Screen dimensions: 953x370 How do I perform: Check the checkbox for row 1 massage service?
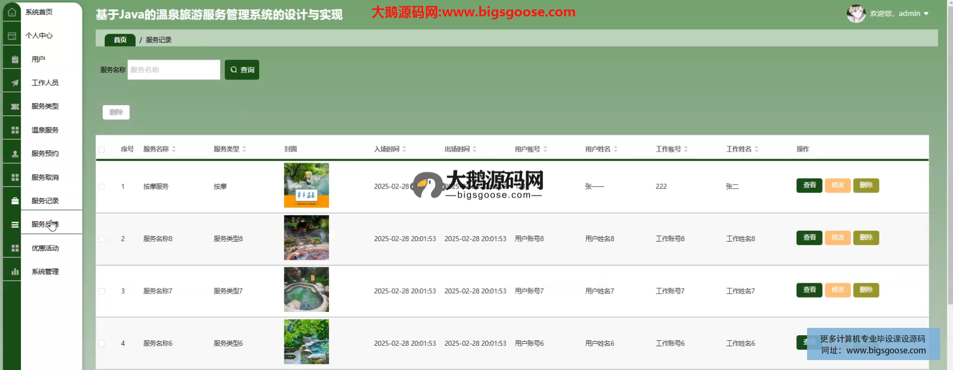point(102,187)
